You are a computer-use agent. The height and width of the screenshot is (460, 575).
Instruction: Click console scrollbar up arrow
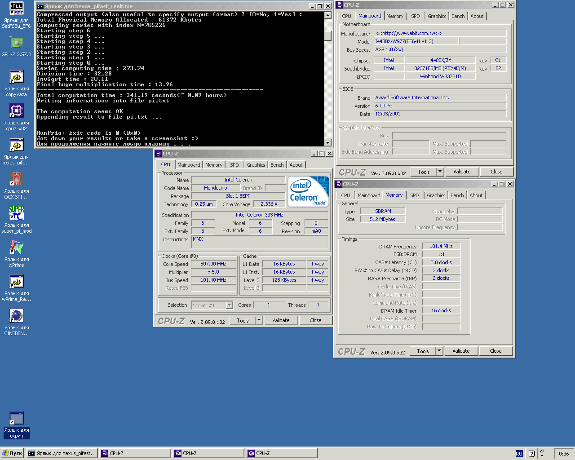point(328,15)
